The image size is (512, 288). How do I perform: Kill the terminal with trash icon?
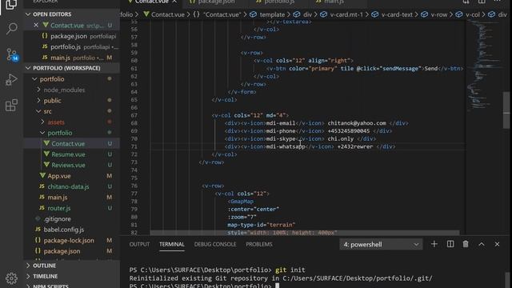466,244
